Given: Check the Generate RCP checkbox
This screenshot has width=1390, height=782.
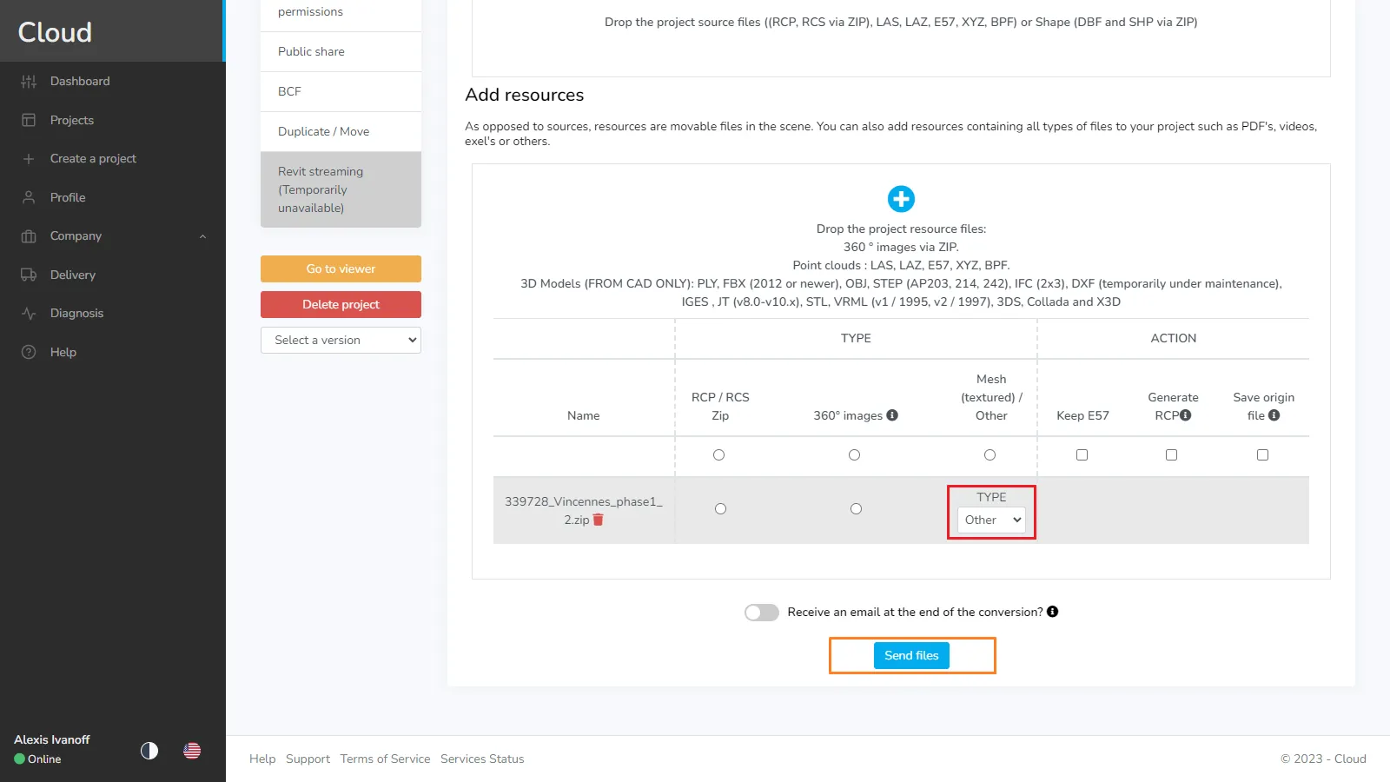Looking at the screenshot, I should [1171, 454].
